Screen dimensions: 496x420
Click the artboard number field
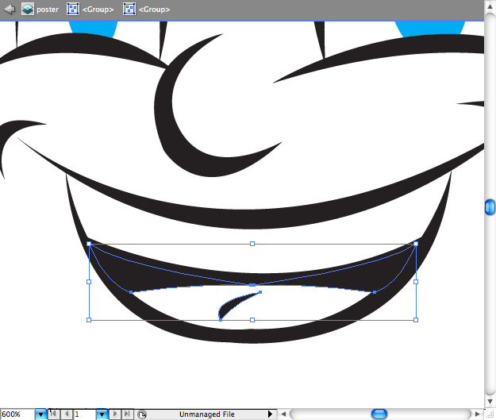pos(84,414)
